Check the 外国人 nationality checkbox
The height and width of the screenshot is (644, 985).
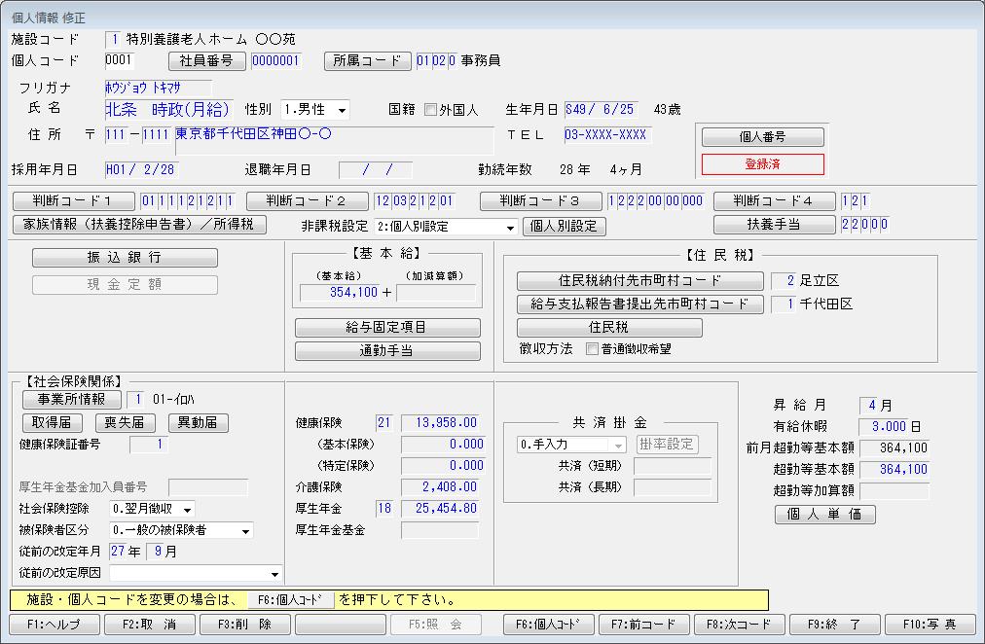click(x=430, y=110)
